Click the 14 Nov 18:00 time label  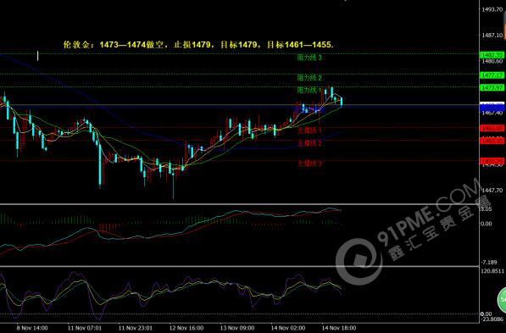click(339, 328)
